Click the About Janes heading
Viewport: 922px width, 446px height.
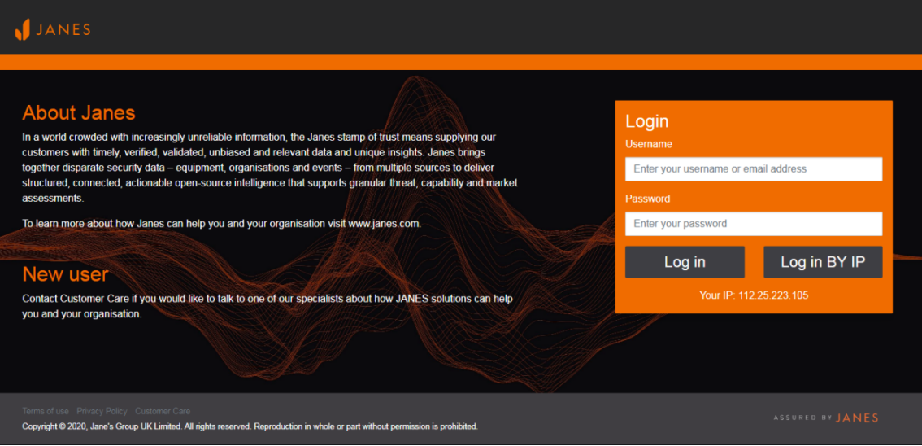point(79,112)
